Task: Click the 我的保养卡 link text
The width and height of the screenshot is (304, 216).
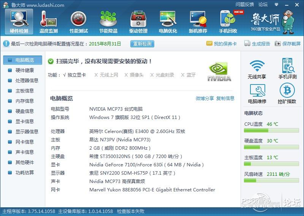Action: (225, 44)
